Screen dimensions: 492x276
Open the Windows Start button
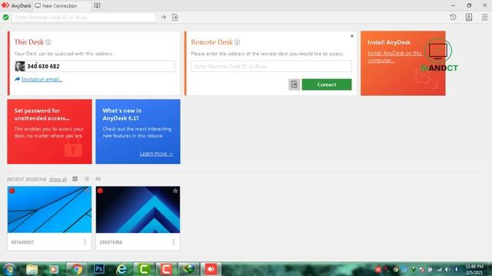[x=9, y=269]
